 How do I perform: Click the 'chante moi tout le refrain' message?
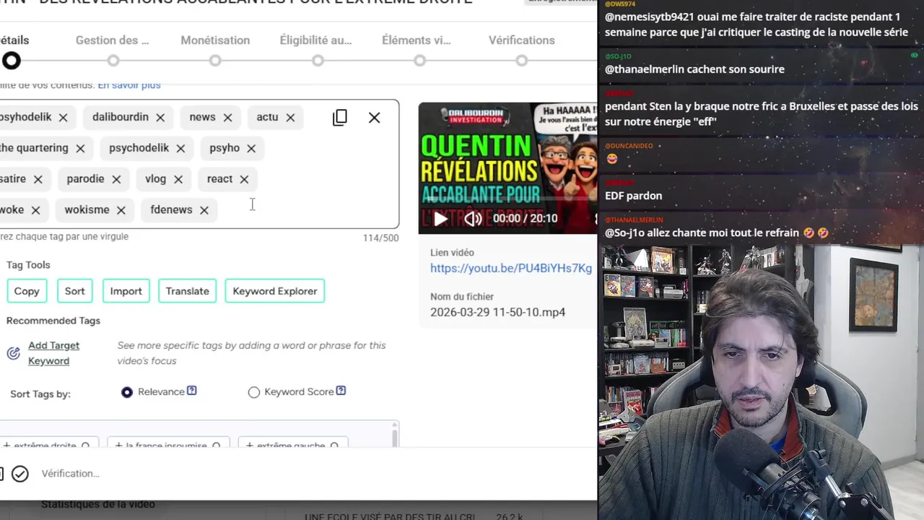coord(716,233)
